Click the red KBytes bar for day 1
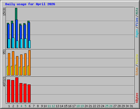 coord(8,91)
